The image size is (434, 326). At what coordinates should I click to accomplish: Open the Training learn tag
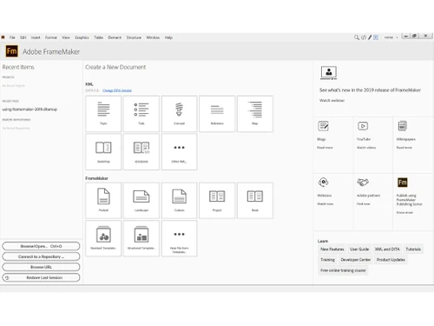pyautogui.click(x=327, y=260)
